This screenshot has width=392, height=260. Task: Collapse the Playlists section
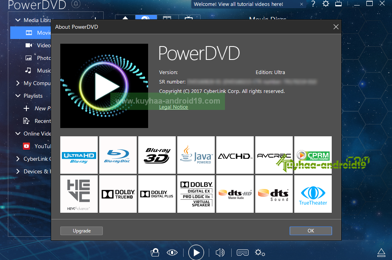(x=18, y=96)
